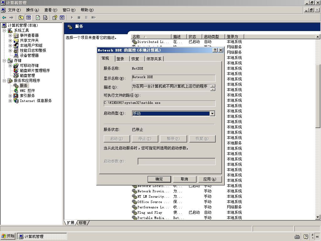
Task: Click the 确定 button
Action: tap(159, 179)
